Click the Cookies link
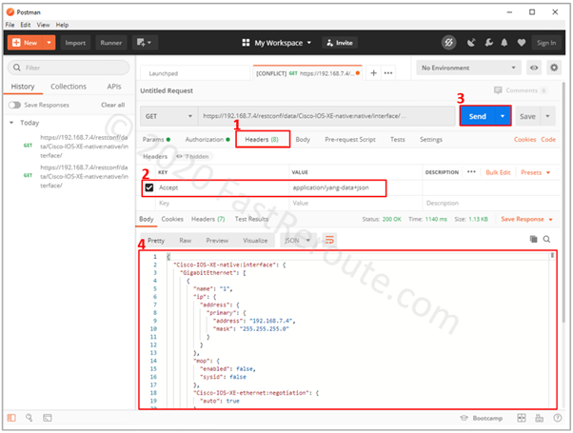Screen dimensions: 573x433 click(524, 139)
